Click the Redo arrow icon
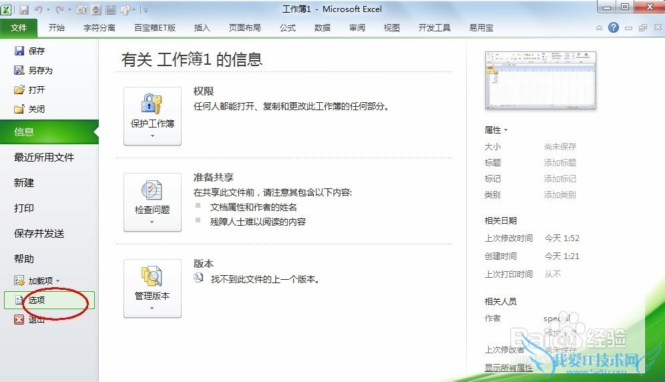Image resolution: width=665 pixels, height=382 pixels. tap(59, 9)
